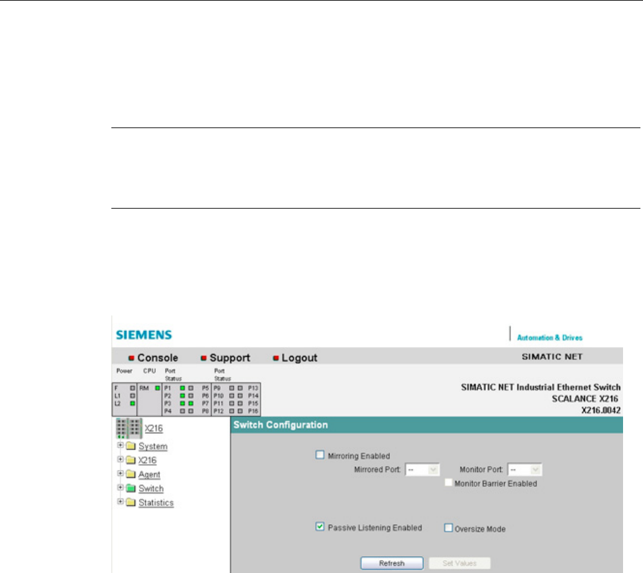Click the Automation & Drives link

pos(550,337)
